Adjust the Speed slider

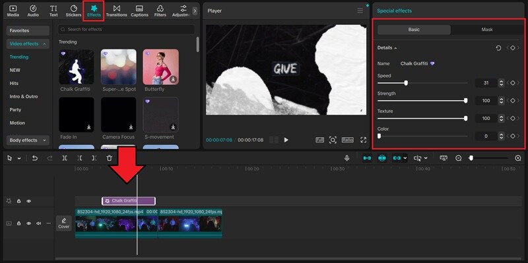[x=406, y=83]
